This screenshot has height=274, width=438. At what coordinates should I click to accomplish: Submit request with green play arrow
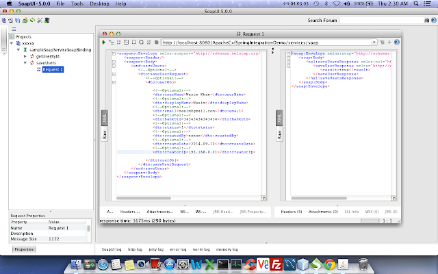(103, 42)
